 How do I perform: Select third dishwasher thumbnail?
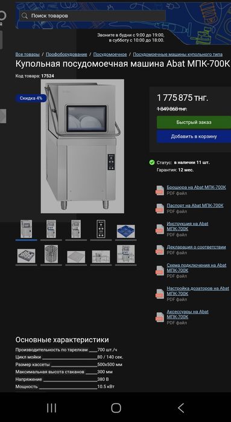76,229
